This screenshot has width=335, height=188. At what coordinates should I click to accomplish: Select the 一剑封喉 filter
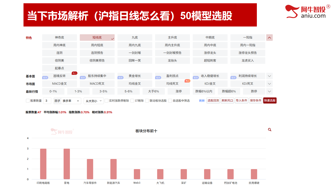click(x=135, y=53)
